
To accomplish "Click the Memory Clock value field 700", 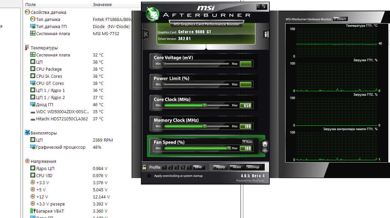I will click(246, 126).
